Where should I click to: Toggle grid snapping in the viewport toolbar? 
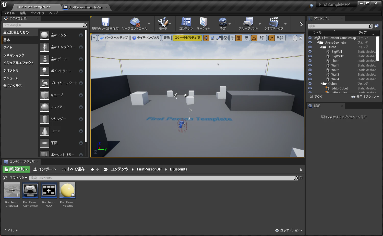click(239, 38)
